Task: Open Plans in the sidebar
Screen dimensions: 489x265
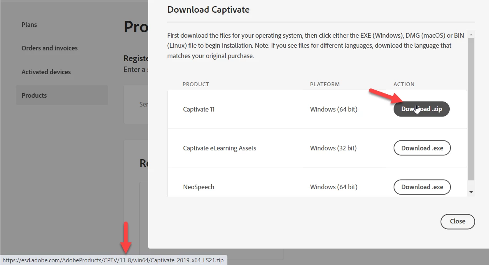Action: click(x=29, y=25)
